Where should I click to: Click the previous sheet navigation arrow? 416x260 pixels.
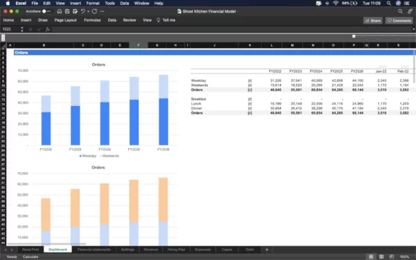[6, 250]
